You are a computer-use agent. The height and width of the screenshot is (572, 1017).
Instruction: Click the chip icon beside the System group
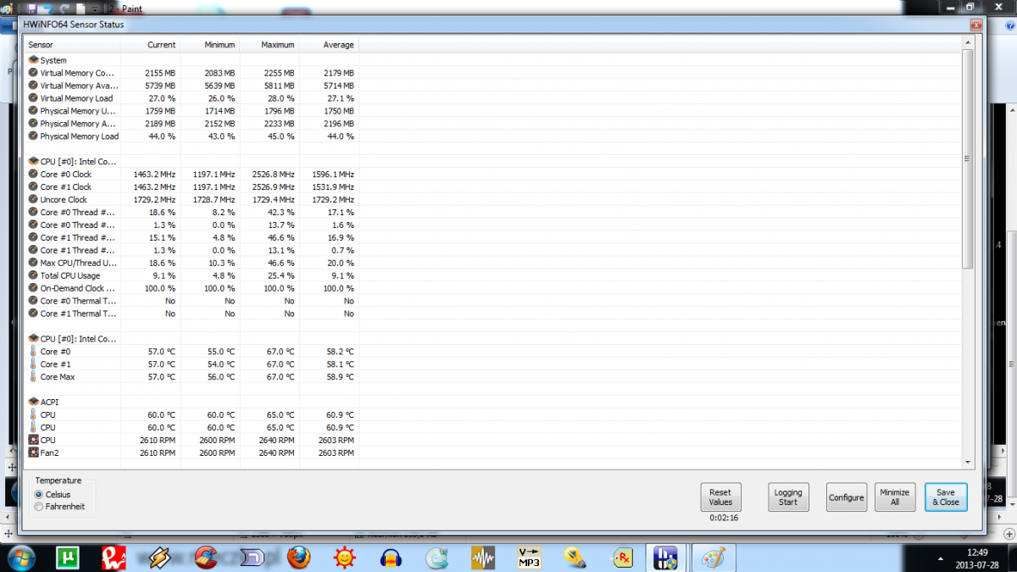pos(33,60)
